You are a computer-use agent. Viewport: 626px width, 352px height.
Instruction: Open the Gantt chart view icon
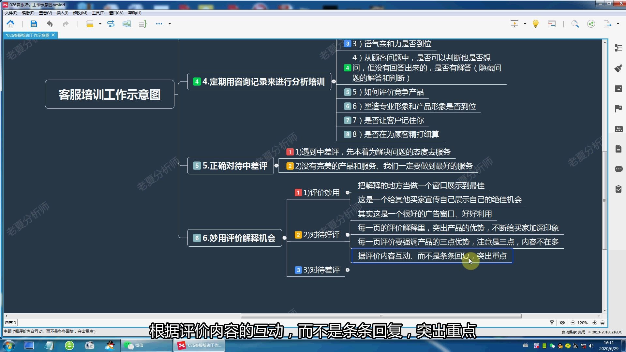[x=552, y=24]
